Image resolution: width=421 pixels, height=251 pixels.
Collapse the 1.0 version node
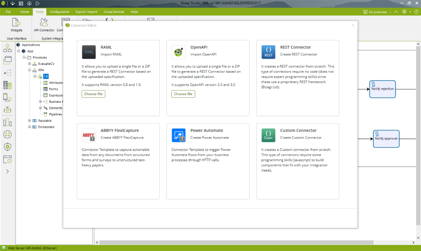point(35,76)
